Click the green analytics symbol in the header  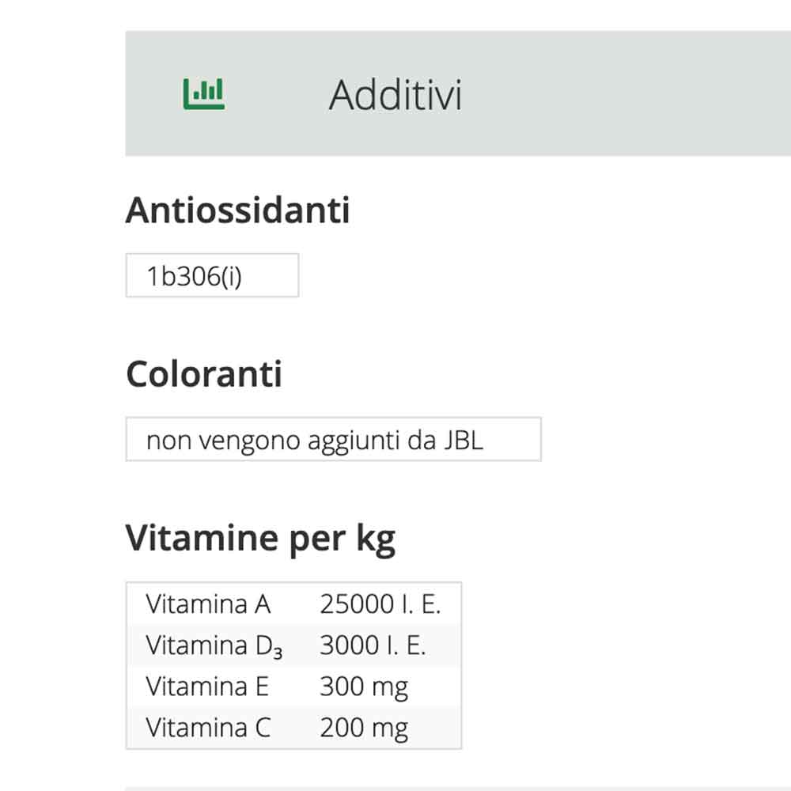click(x=205, y=93)
